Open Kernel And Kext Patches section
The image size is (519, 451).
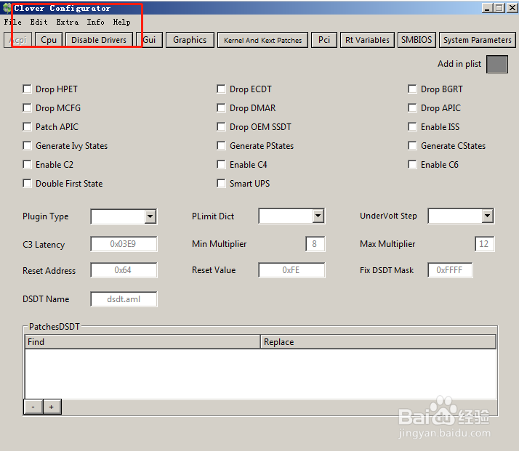pyautogui.click(x=263, y=40)
